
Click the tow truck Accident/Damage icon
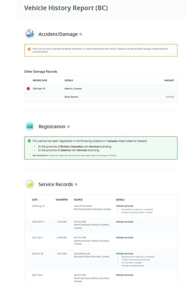[30, 34]
